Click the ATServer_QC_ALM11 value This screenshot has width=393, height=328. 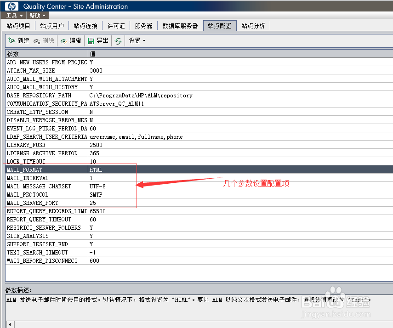pos(117,104)
